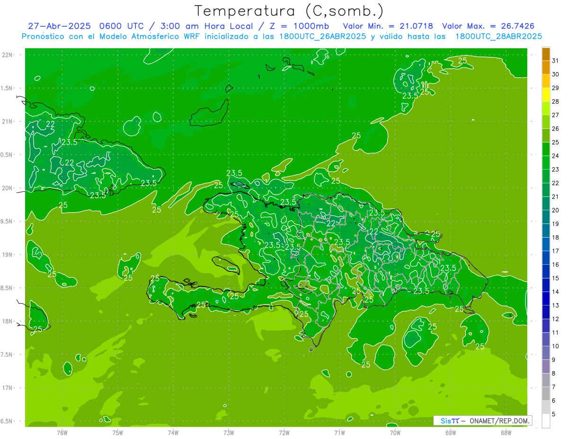Pick the legend swatch between 21 and 22

[546, 190]
